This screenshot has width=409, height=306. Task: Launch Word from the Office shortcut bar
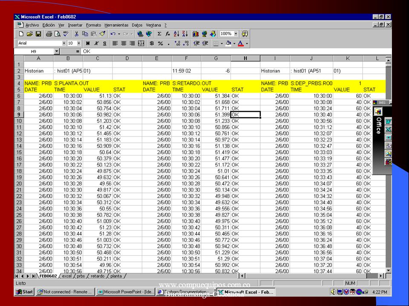(389, 122)
